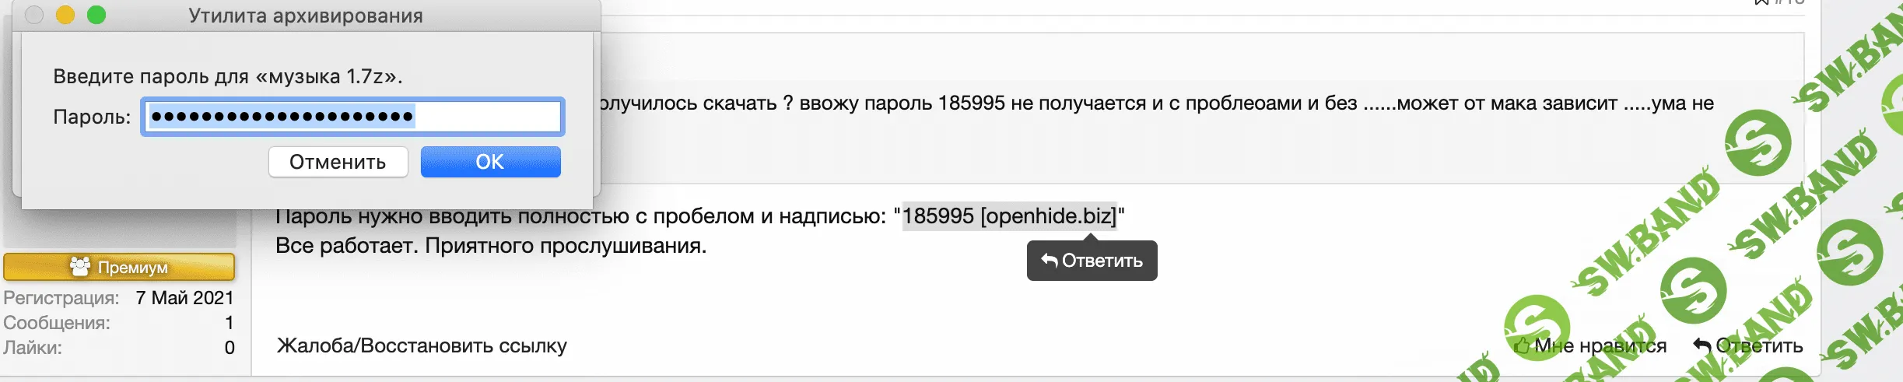Click the Ответить label in the dark popup
The image size is (1903, 382).
[x=1102, y=261]
